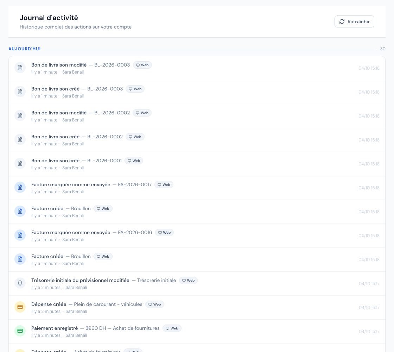Click Web badge on 'Achat de fournitures' payment row
This screenshot has width=394, height=352.
172,328
